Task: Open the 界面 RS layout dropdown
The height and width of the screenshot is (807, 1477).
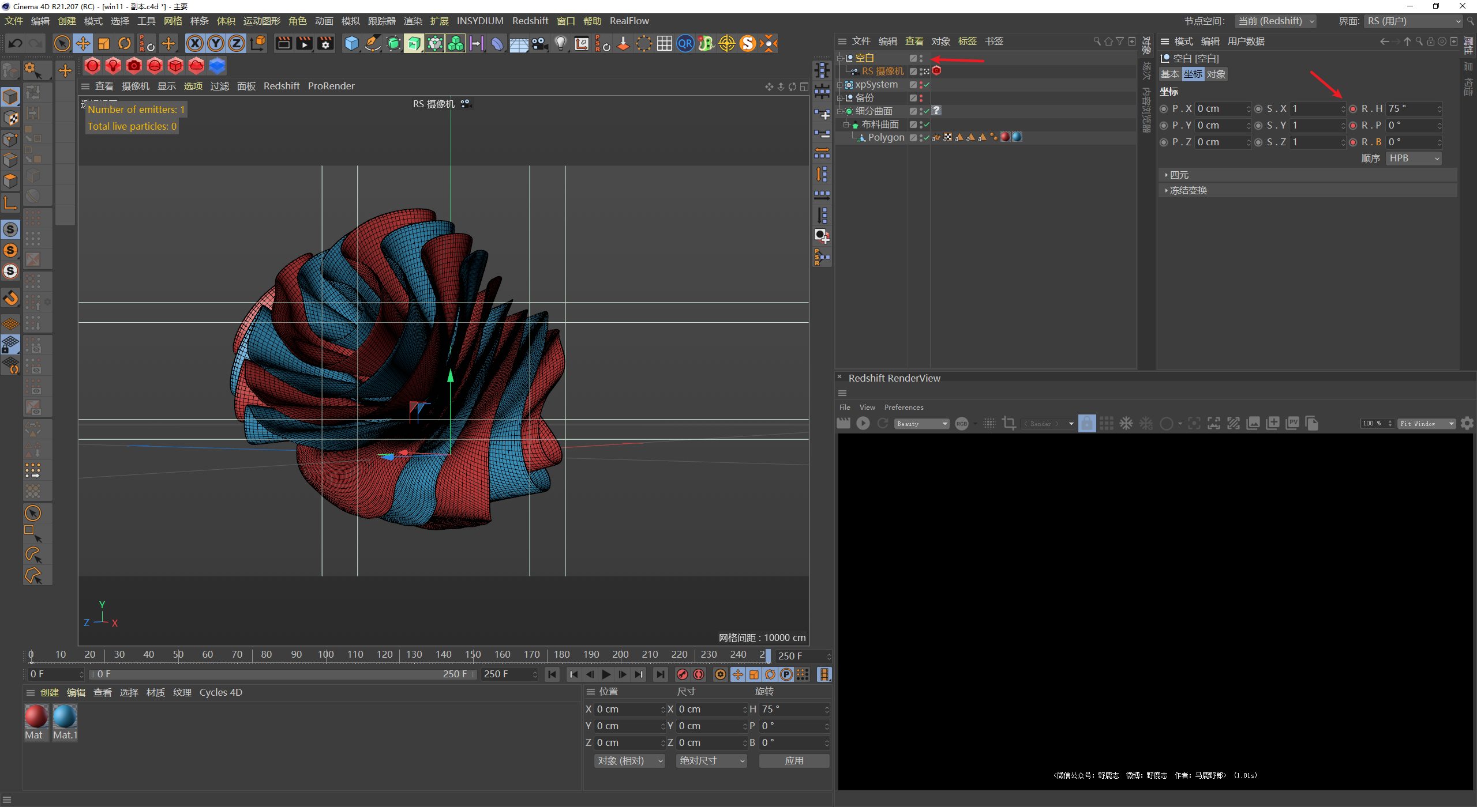Action: point(1414,21)
